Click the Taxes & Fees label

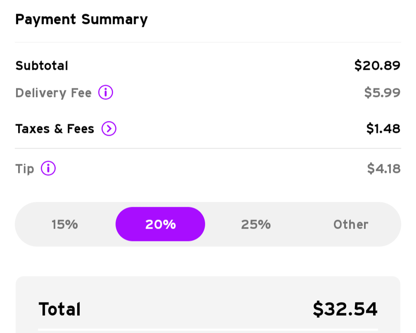click(x=55, y=129)
